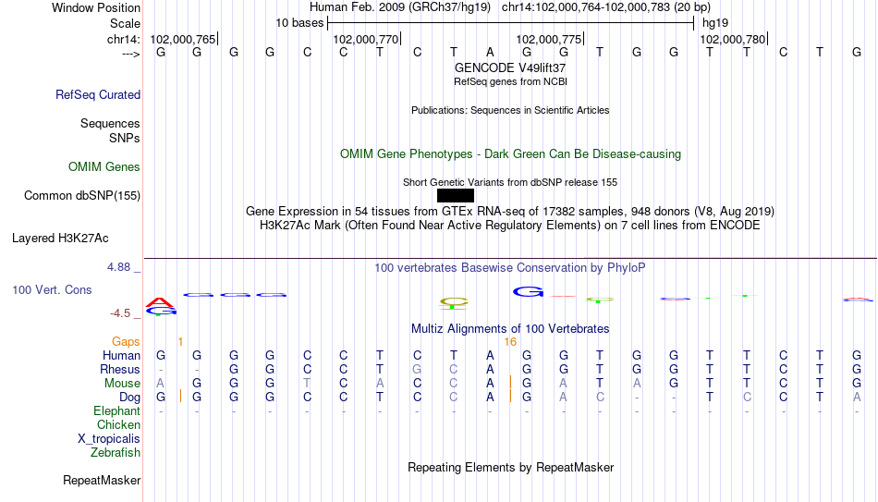878x502 pixels.
Task: Click the Gaps row label
Action: click(x=126, y=342)
